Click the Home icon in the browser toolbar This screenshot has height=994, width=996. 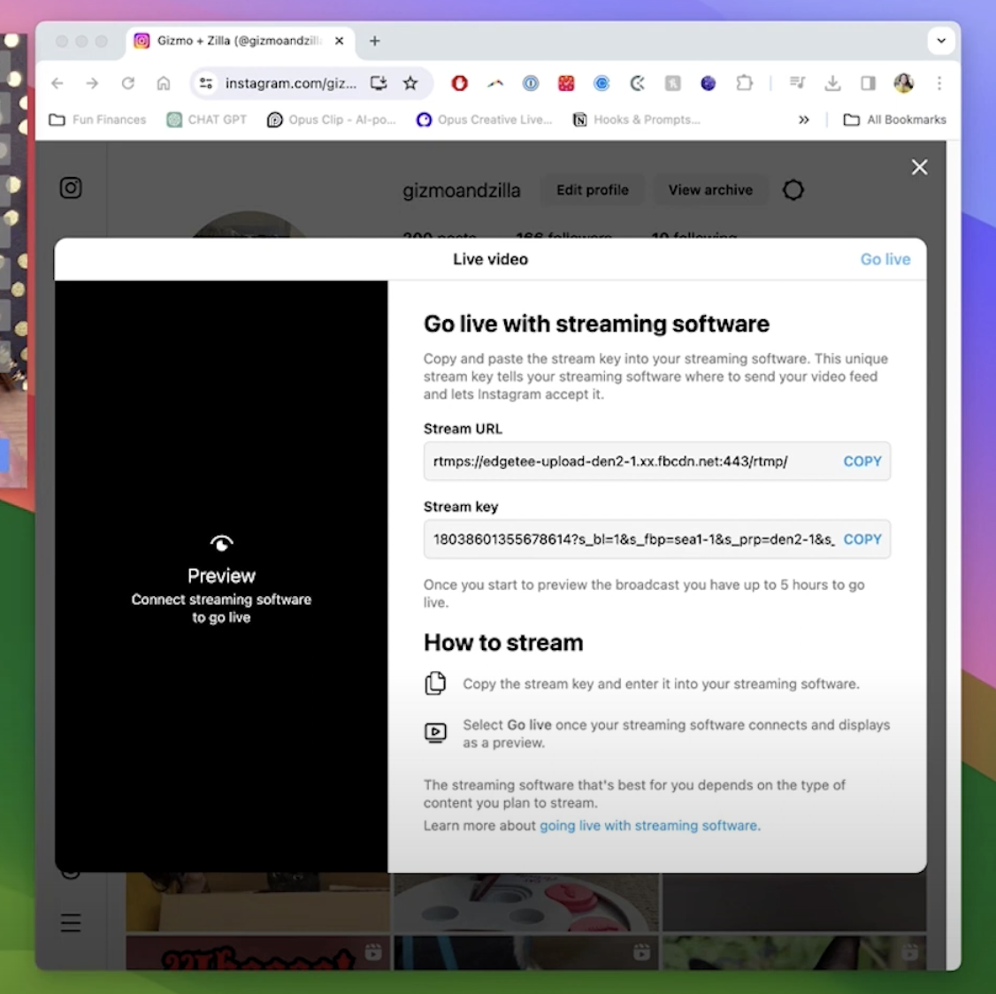pos(163,83)
